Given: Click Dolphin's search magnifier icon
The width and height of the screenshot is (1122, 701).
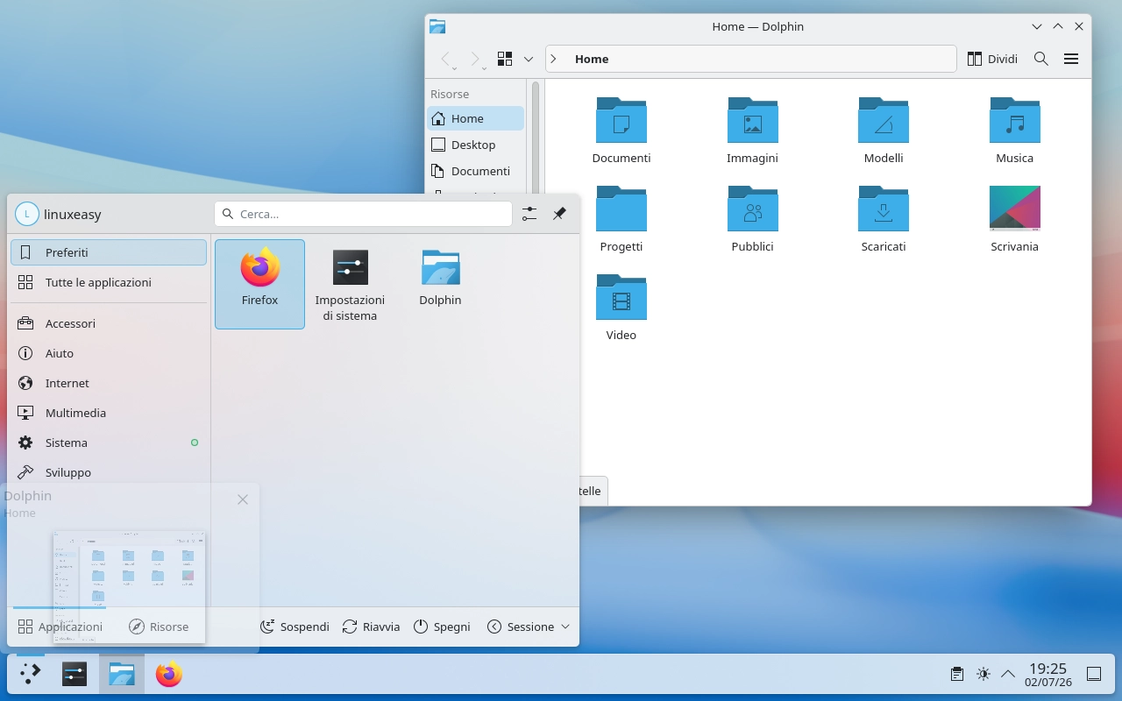Looking at the screenshot, I should (1040, 59).
